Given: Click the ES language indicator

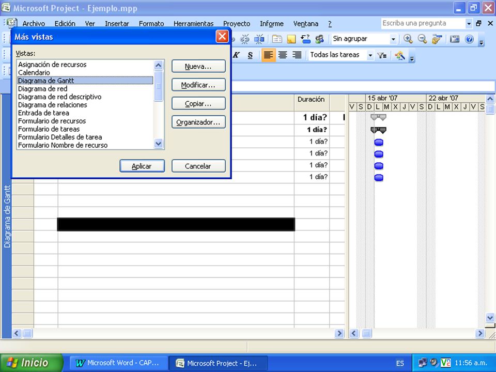Looking at the screenshot, I should pyautogui.click(x=400, y=363).
